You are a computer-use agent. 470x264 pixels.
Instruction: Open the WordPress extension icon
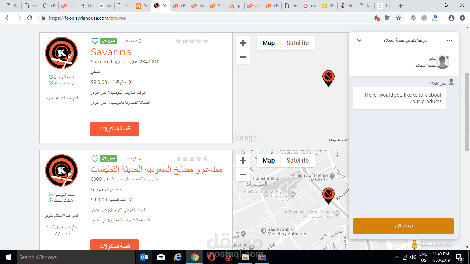tap(414, 18)
